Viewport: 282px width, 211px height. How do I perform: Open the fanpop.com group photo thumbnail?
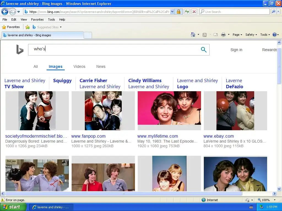[103, 111]
